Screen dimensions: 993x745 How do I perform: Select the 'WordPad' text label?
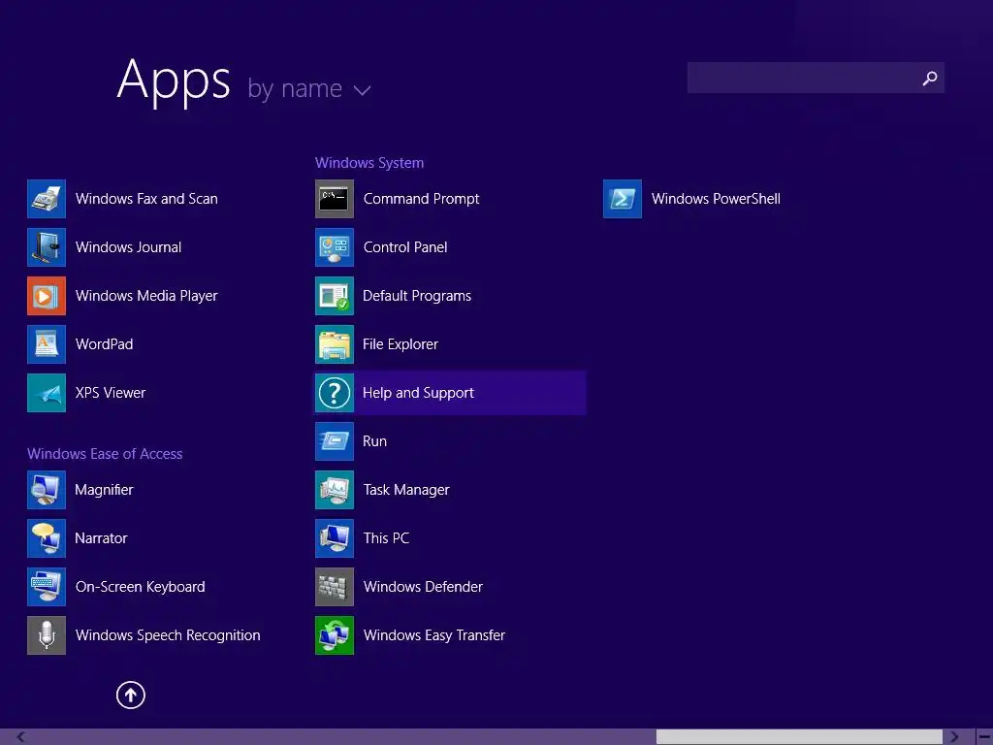click(x=105, y=344)
